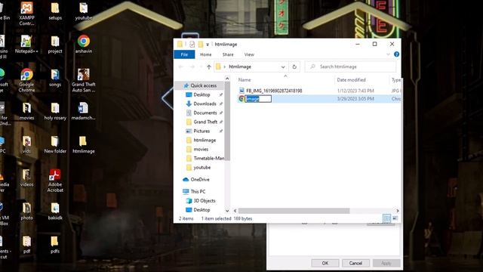Viewport: 483px width, 272px height.
Task: Sort files by Date modified column
Action: [351, 80]
